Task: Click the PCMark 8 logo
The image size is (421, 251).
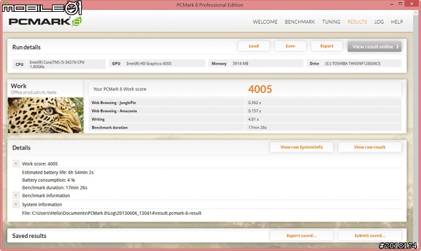Action: pos(45,22)
